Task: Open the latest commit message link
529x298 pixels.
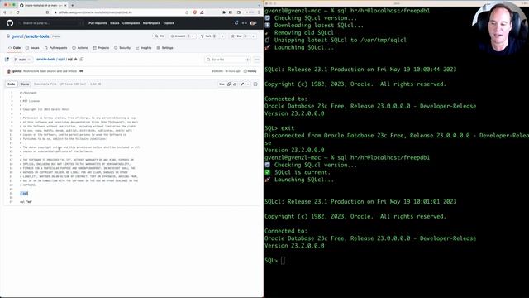Action: tap(50, 71)
